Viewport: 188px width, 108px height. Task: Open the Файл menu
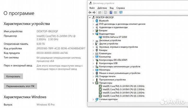[92, 8]
